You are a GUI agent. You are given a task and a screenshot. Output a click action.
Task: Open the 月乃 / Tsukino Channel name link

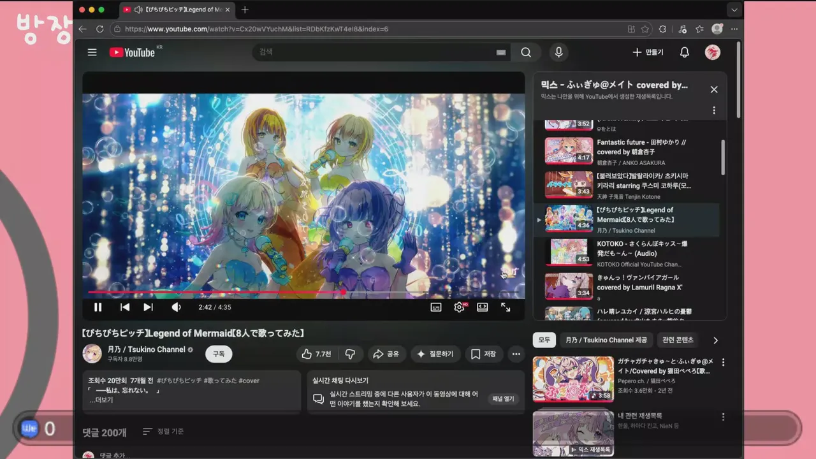[146, 349]
